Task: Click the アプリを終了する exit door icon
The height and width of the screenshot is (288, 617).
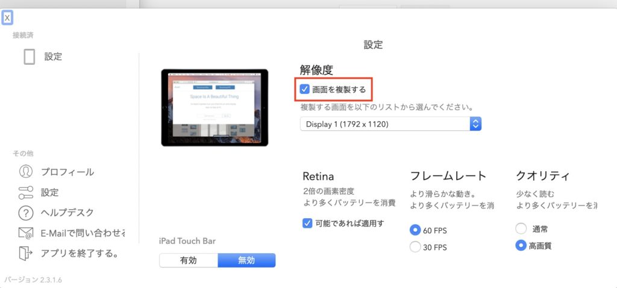Action: 25,253
